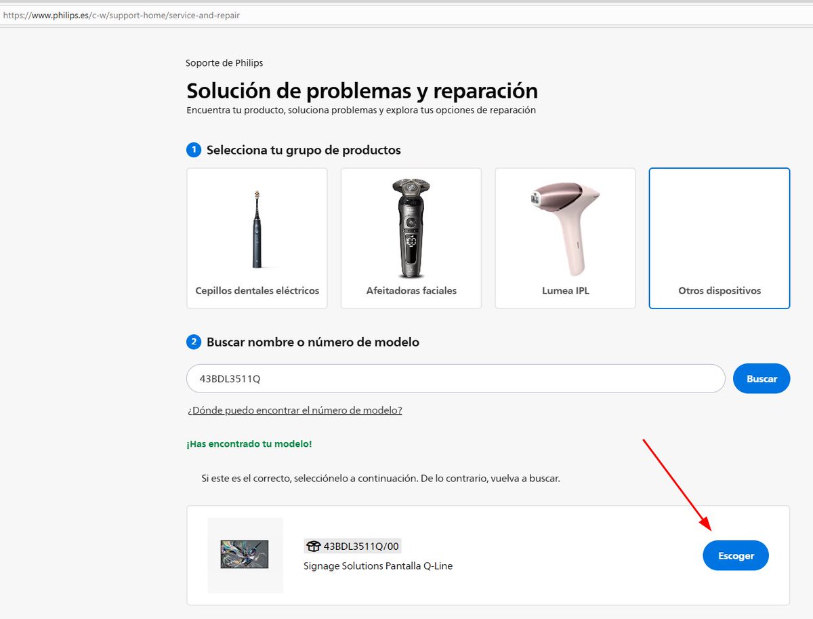
Task: Select Cepillos dentales eléctricos product group
Action: pyautogui.click(x=257, y=239)
